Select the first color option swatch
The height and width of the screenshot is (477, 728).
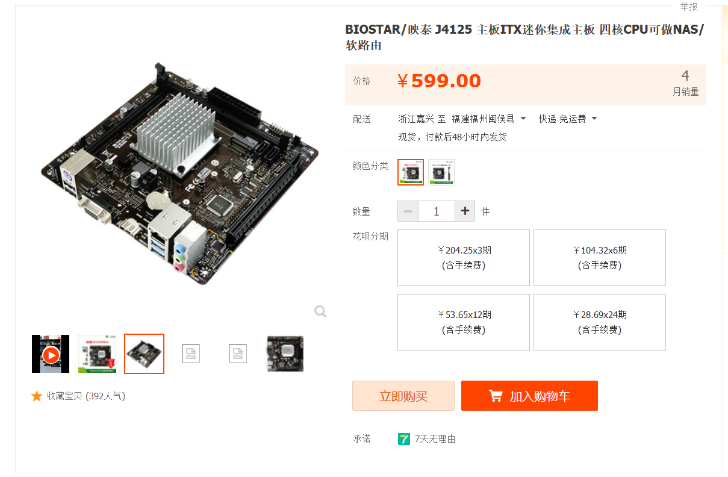point(411,172)
